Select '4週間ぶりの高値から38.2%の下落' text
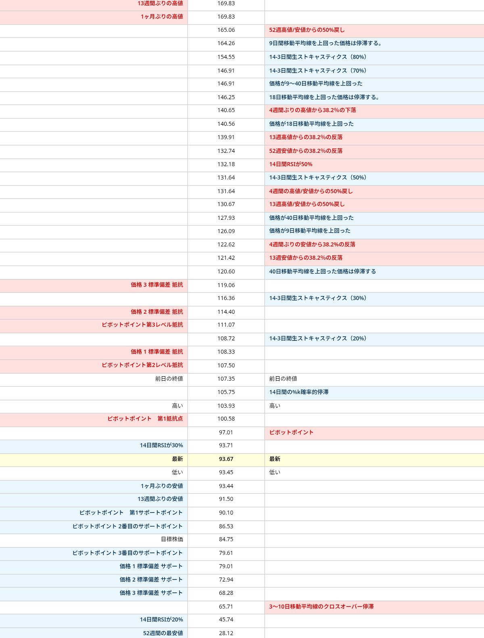Screen dimensions: 484x638 tap(313, 110)
